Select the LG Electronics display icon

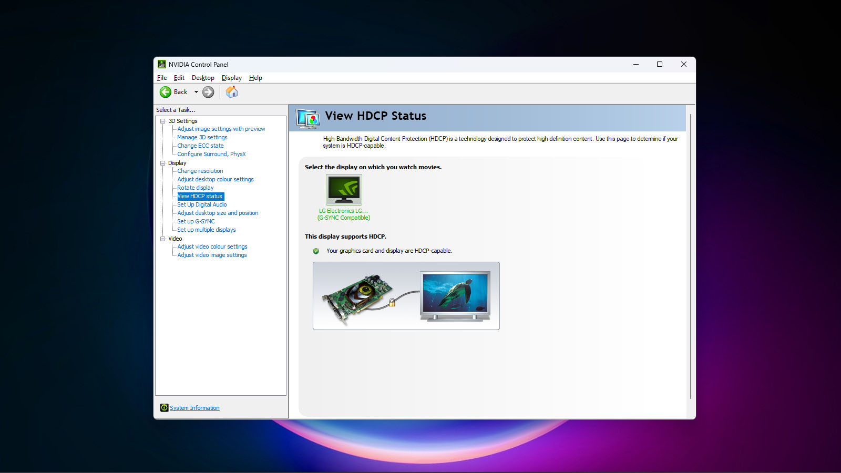[x=343, y=190]
